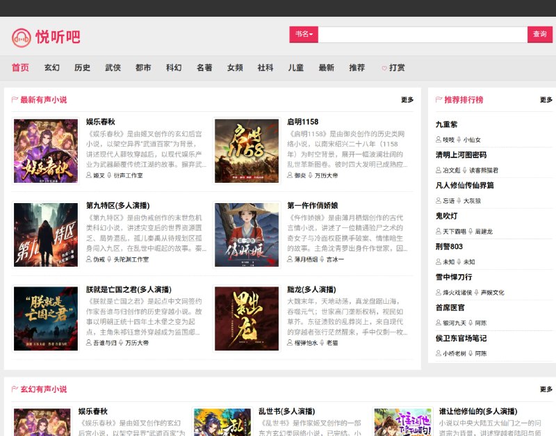556x436 pixels.
Task: Click narrator 言冰一 under 第一仵作俏娇娘
Action: pos(335,259)
